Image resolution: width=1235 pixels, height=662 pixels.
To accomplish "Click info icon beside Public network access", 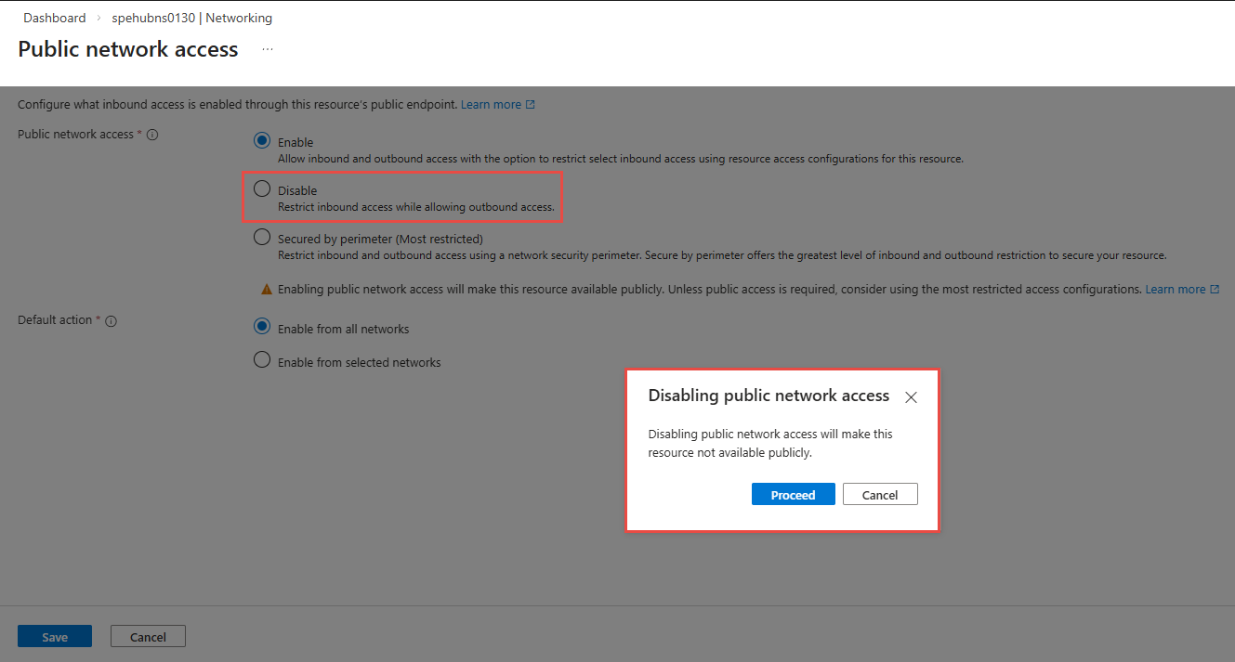I will (152, 135).
